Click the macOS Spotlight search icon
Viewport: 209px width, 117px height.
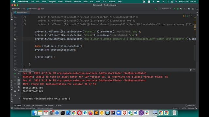(x=168, y=2)
